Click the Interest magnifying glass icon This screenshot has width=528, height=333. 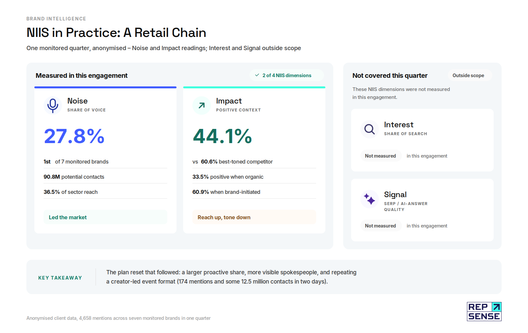370,129
